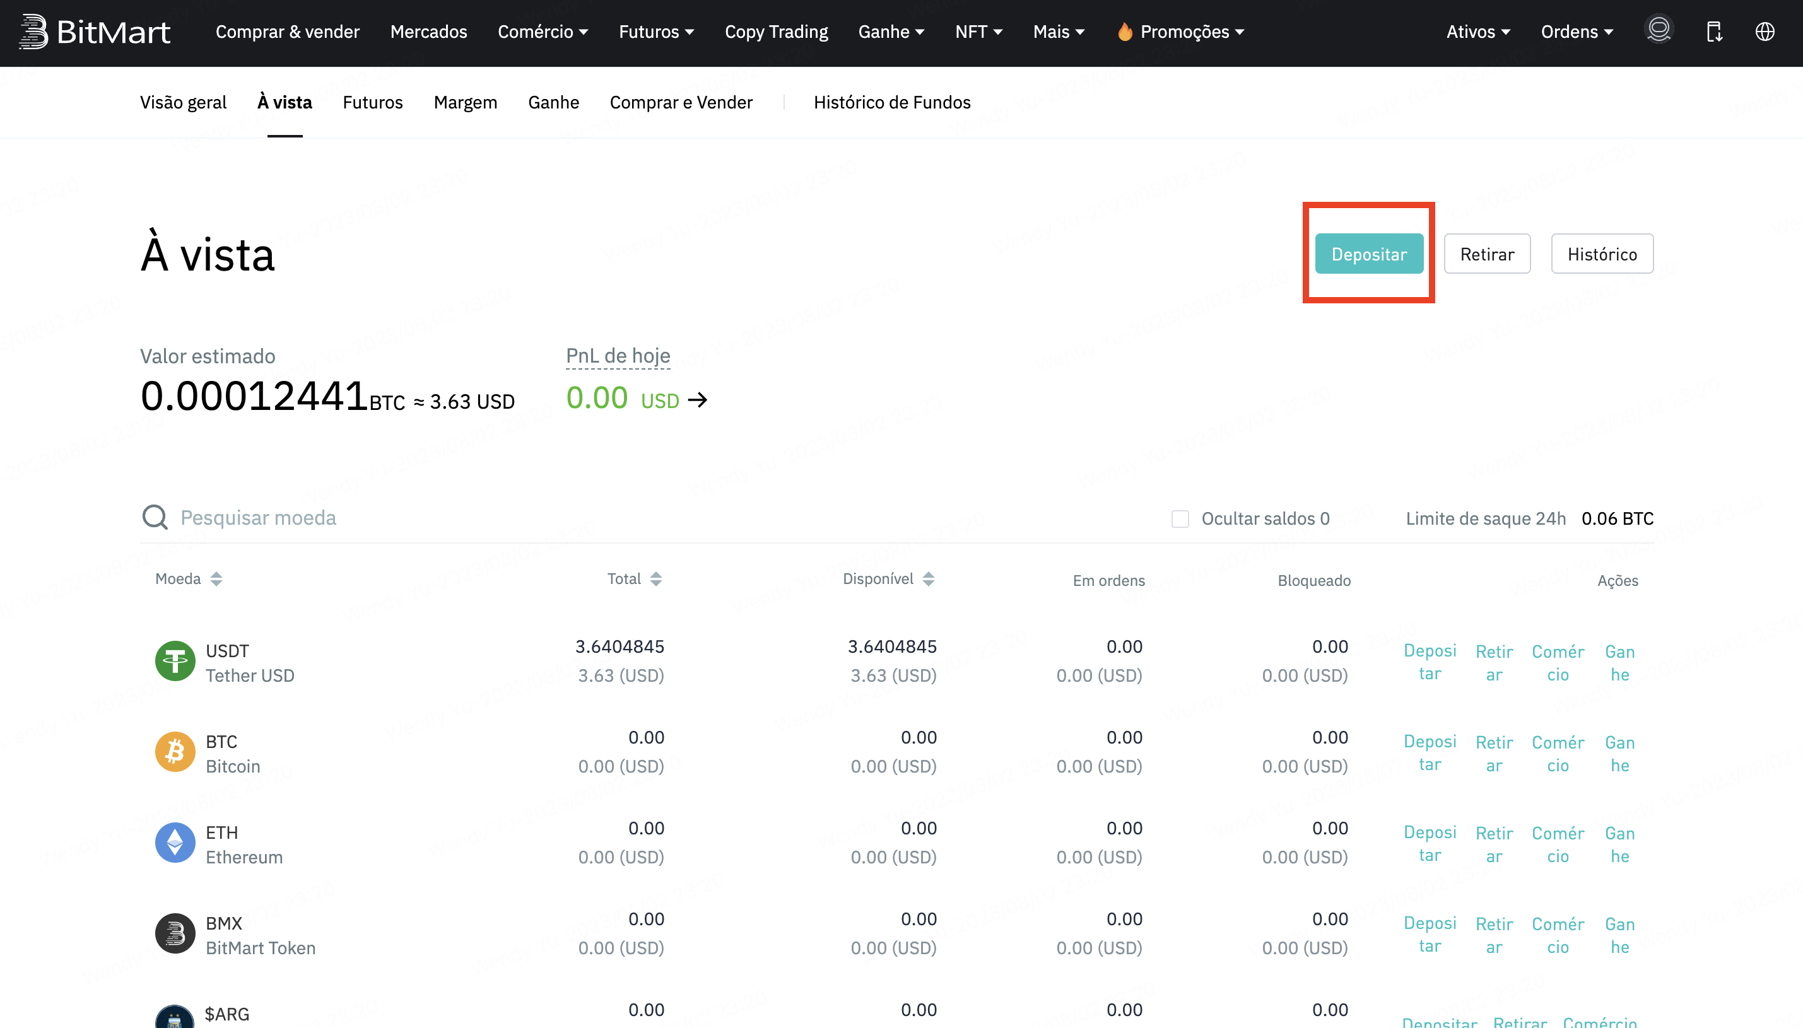Click Retirar in the BTC row

(1495, 754)
